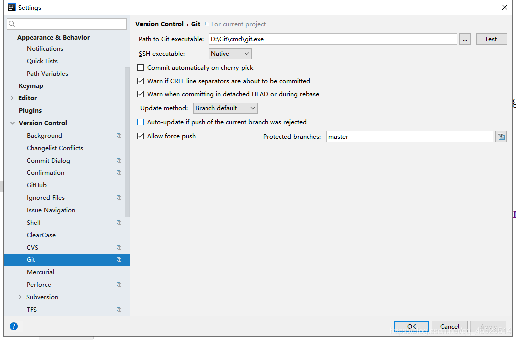Viewport: 516px width, 340px height.
Task: Open Keymap settings
Action: [x=31, y=86]
